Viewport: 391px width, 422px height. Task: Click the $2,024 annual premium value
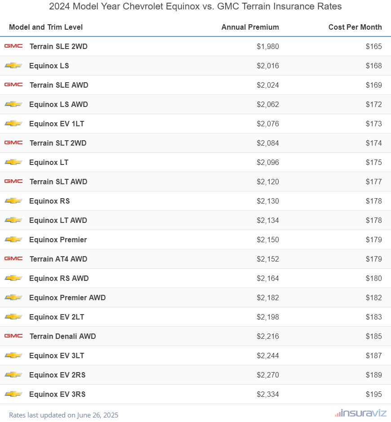(x=268, y=85)
